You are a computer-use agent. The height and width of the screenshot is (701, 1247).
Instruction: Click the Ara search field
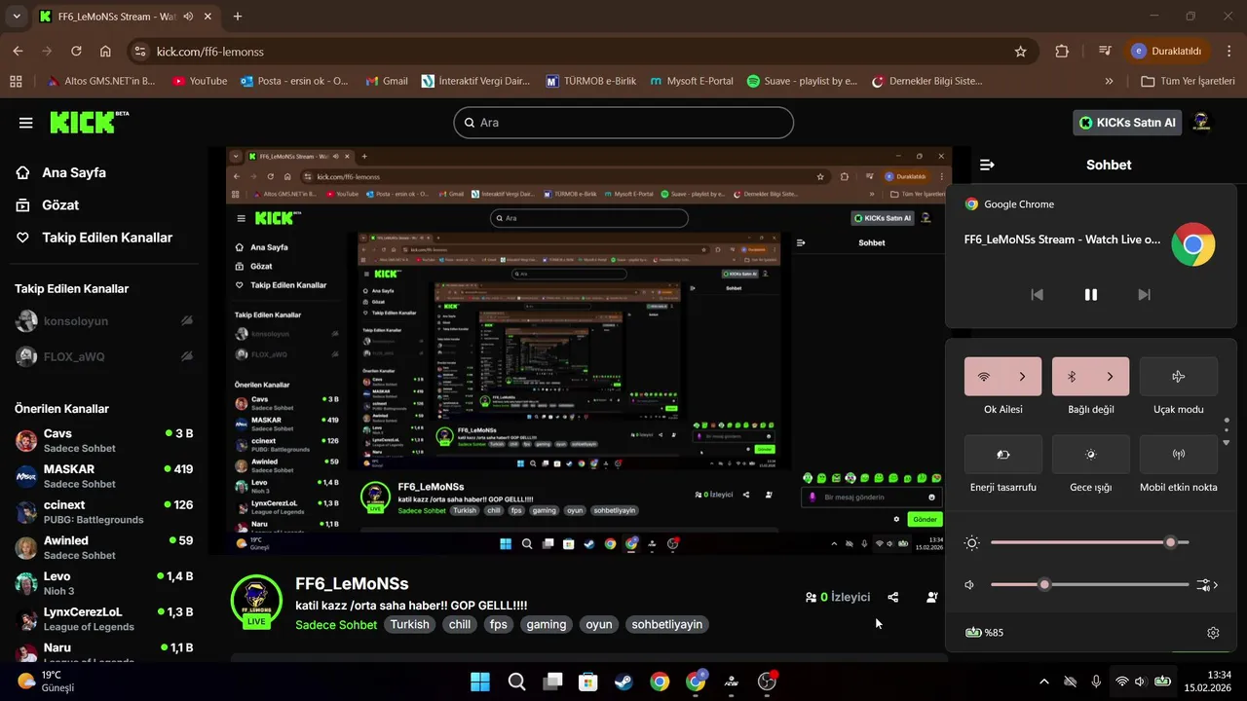[x=623, y=123]
